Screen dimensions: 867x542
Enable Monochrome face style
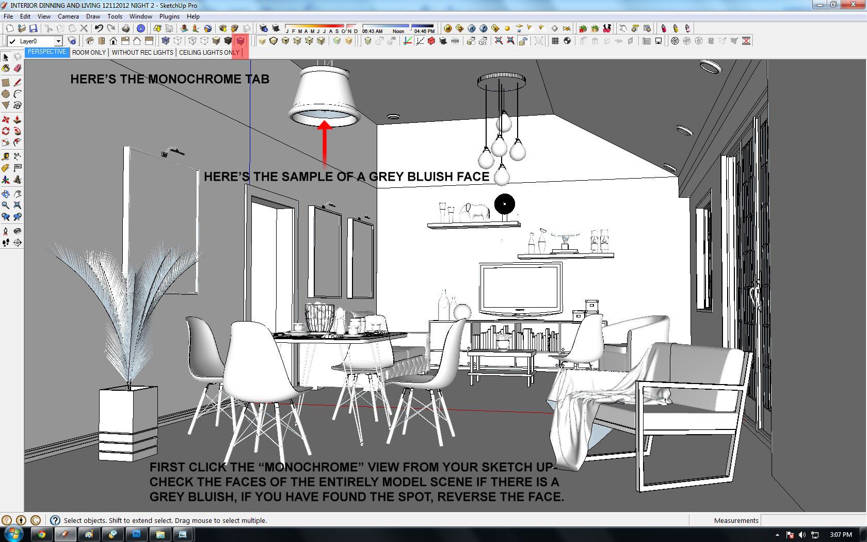(240, 41)
